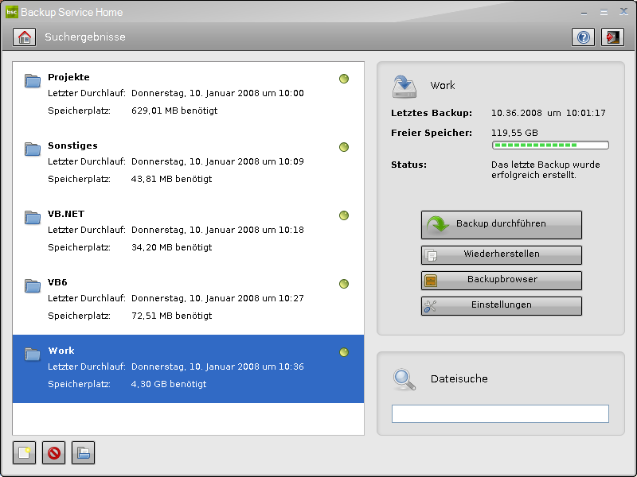Click the Home icon button
This screenshot has height=477, width=637.
point(25,37)
